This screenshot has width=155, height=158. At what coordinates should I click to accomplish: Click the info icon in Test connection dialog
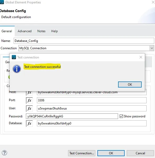tap(17, 69)
